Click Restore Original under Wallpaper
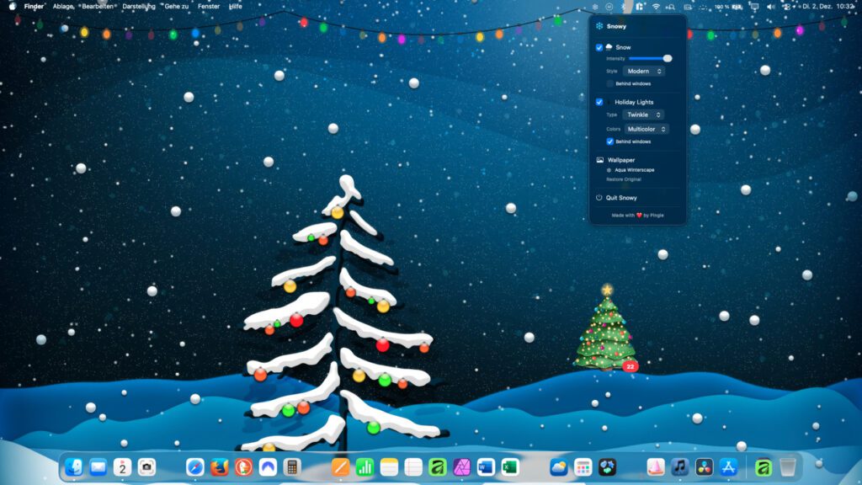 click(x=625, y=180)
